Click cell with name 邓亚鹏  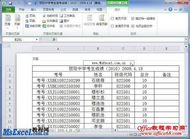[x=98, y=121]
